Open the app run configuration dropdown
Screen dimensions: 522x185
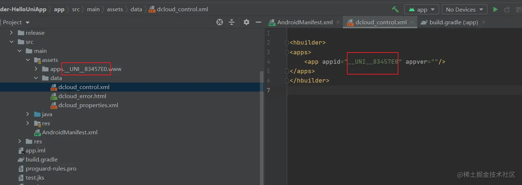422,9
